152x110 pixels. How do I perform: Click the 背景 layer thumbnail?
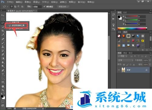[x=123, y=70]
